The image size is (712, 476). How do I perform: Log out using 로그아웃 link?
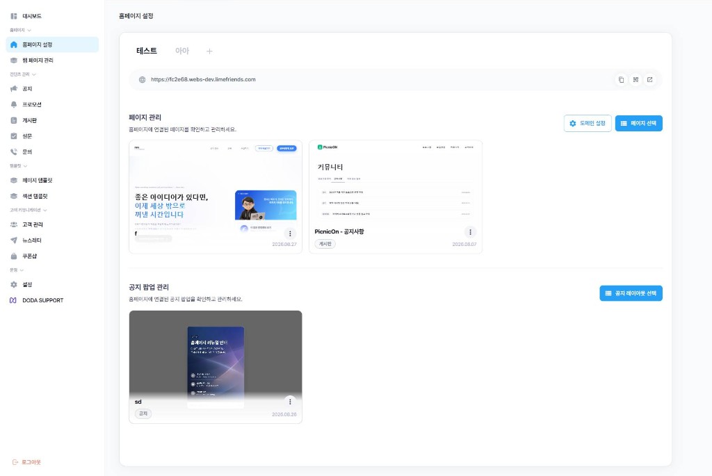pyautogui.click(x=26, y=462)
